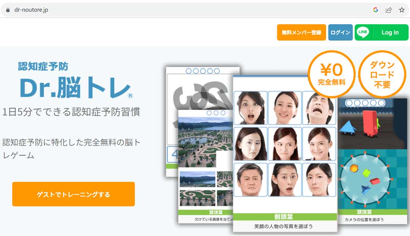The width and height of the screenshot is (410, 236).
Task: Click the 1日5分でできる認知症予防習慣 tagline
Action: click(x=71, y=112)
